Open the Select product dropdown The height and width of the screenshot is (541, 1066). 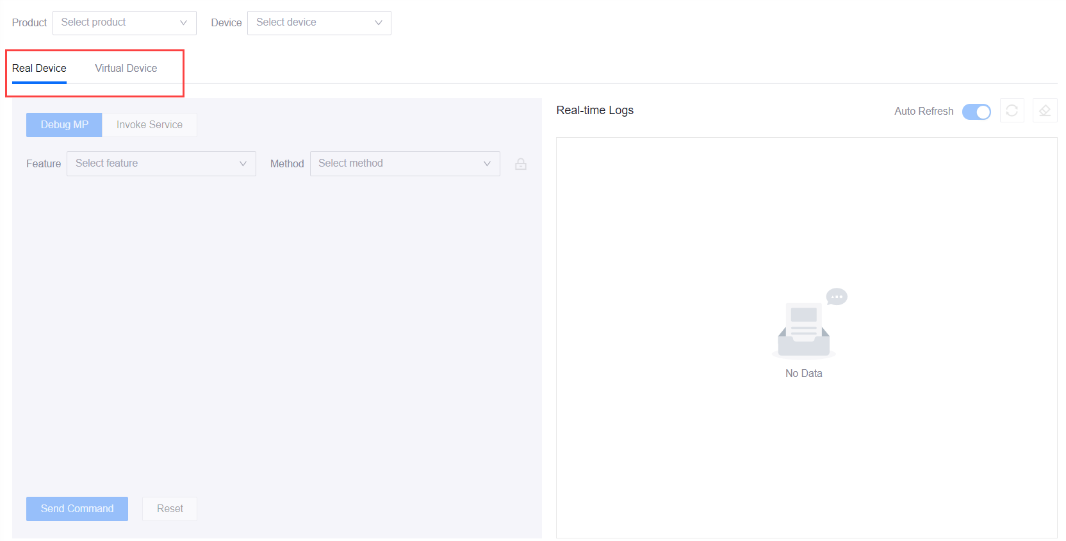(124, 22)
